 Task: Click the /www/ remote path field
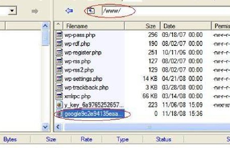click(x=166, y=11)
